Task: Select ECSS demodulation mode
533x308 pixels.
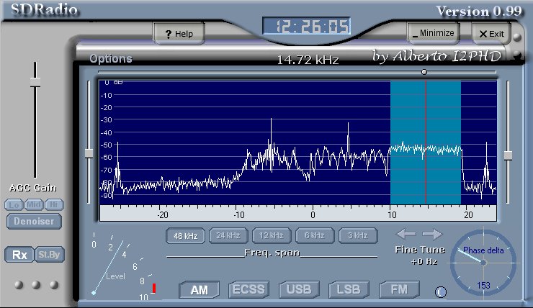Action: pyautogui.click(x=248, y=290)
